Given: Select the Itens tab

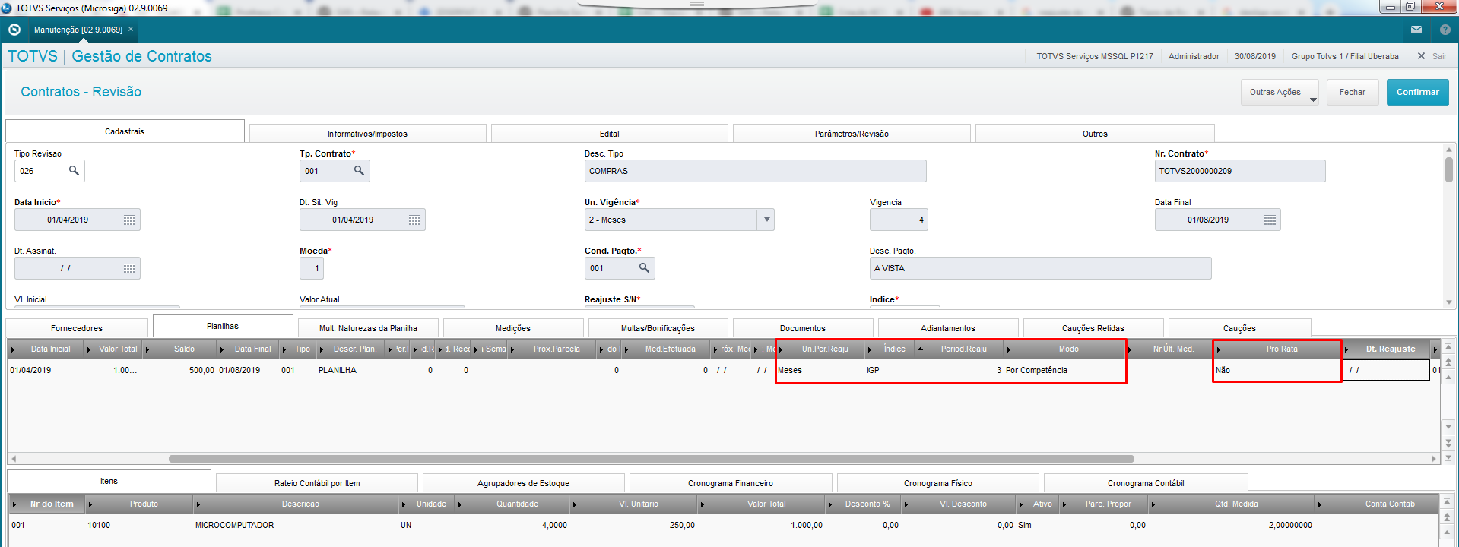Looking at the screenshot, I should point(109,481).
